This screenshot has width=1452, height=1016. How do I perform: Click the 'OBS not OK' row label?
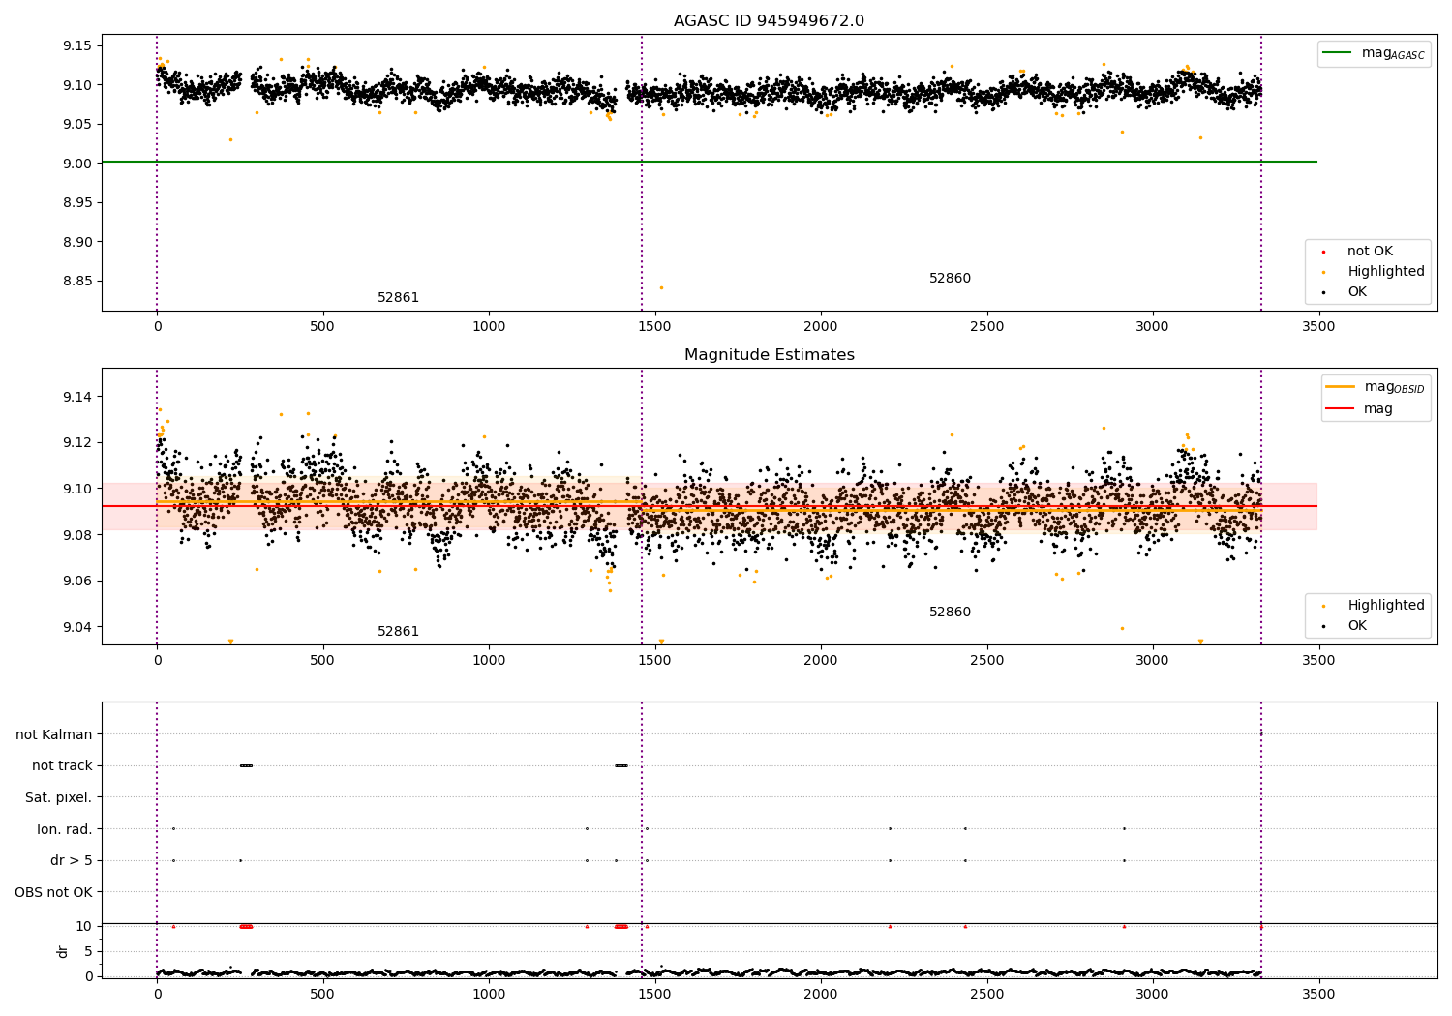[53, 892]
